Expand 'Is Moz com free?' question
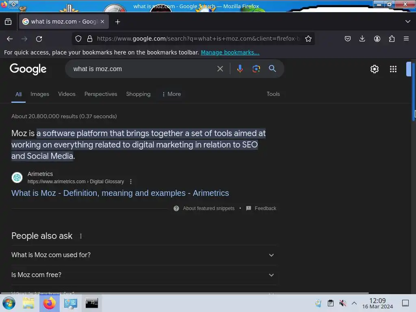416x312 pixels. click(x=144, y=275)
